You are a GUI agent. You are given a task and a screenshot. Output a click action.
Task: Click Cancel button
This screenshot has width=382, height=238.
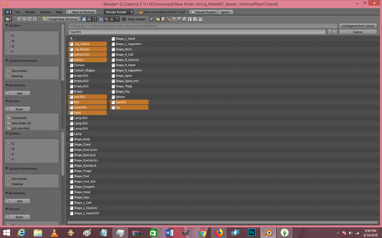[358, 32]
